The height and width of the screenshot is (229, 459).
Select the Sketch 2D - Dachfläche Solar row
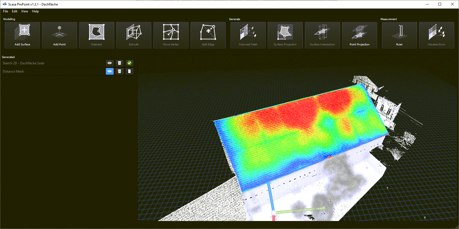click(x=67, y=63)
